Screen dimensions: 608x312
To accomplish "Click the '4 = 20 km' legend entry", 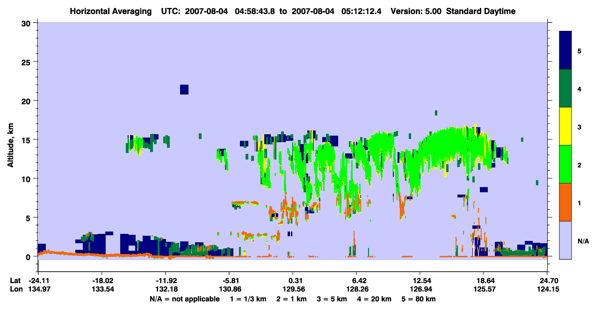I will click(x=375, y=299).
